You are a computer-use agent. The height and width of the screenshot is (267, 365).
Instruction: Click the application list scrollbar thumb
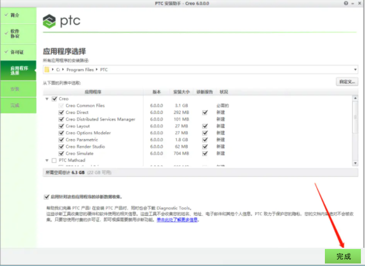[x=355, y=117]
